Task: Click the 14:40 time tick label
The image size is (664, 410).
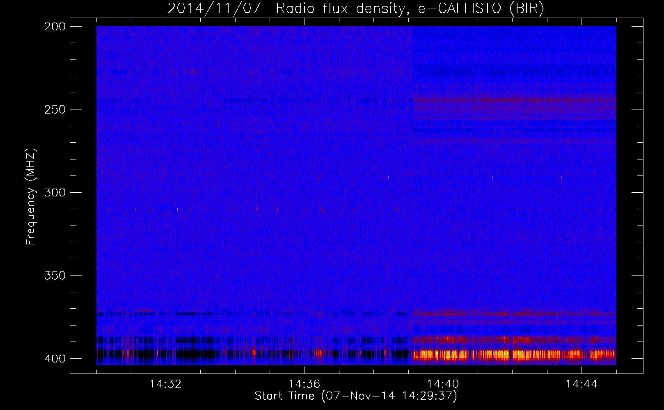Action: click(443, 384)
